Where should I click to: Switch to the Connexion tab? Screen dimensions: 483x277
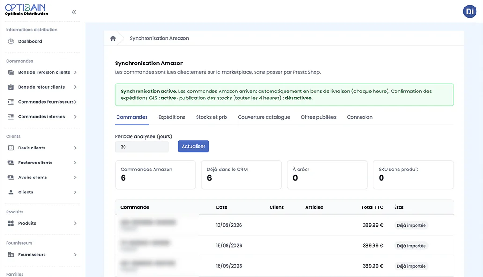point(359,117)
